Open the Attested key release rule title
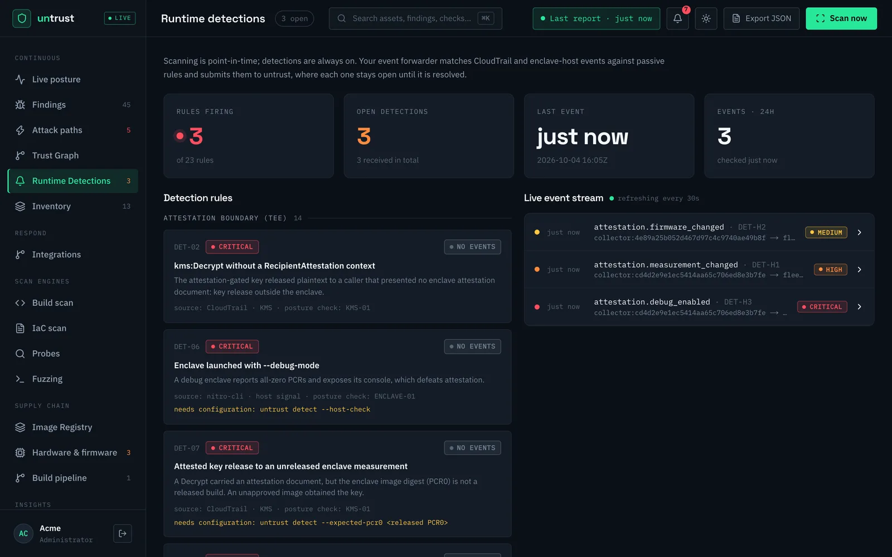Image resolution: width=892 pixels, height=557 pixels. [x=290, y=466]
